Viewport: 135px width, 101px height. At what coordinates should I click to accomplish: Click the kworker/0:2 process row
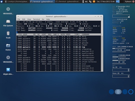point(59,51)
